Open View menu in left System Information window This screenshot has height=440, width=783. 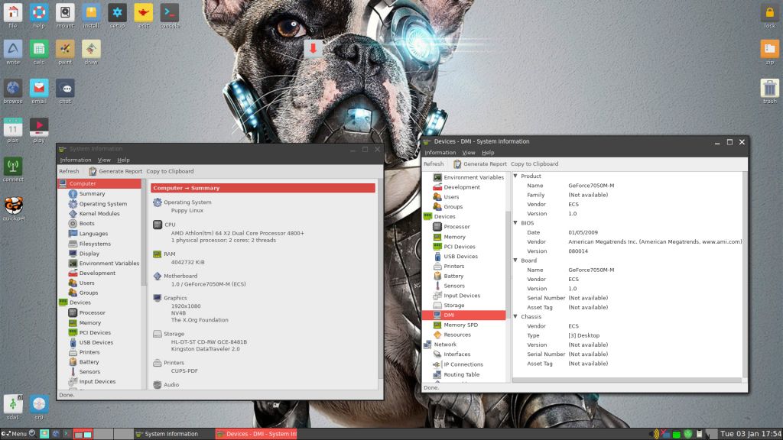(104, 160)
